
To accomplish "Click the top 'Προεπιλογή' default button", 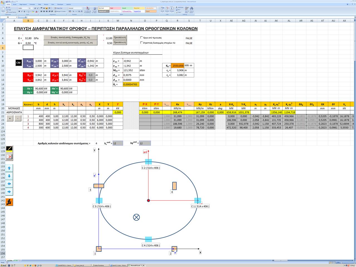I will pos(120,38).
